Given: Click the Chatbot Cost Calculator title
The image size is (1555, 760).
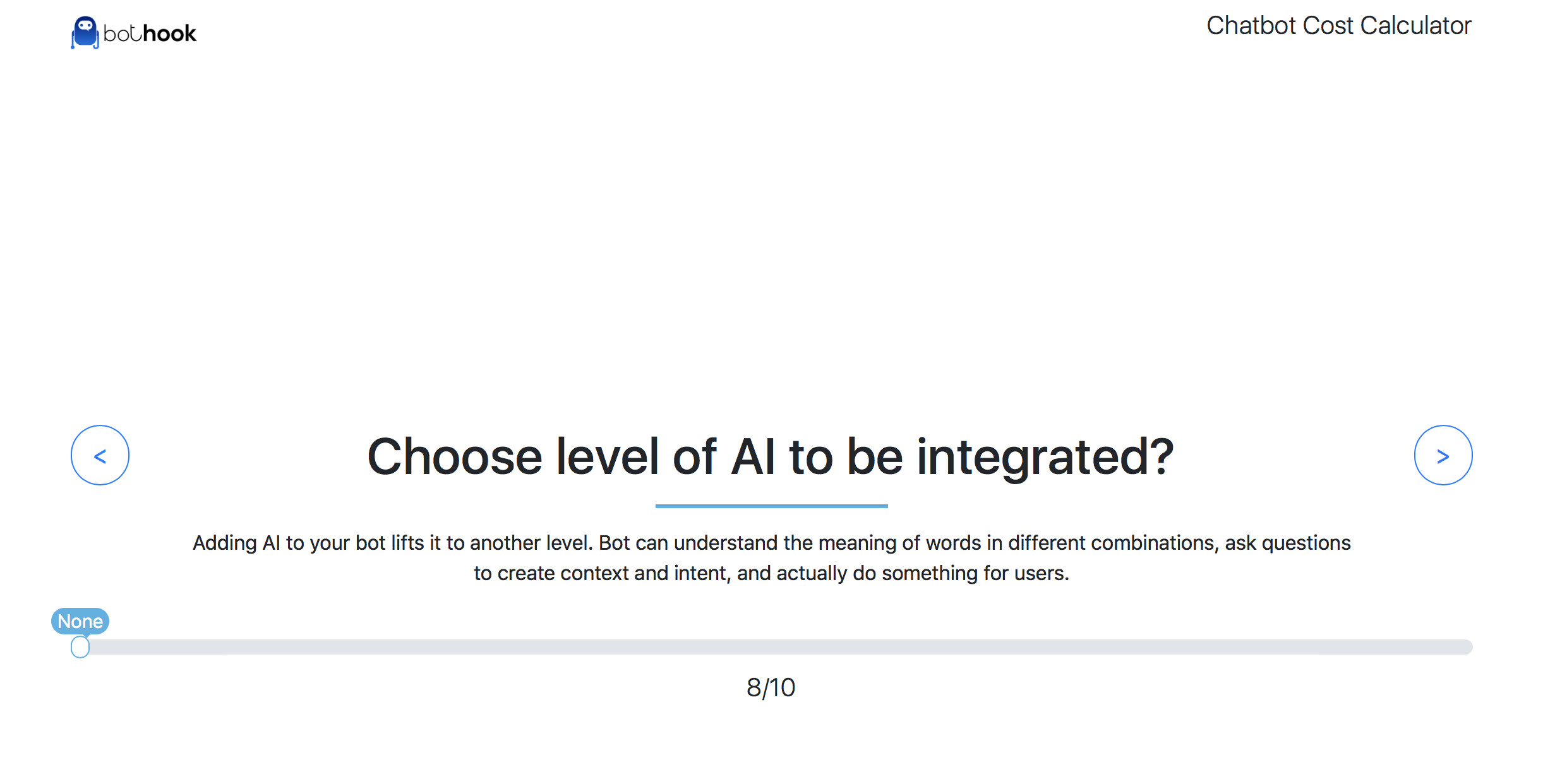Looking at the screenshot, I should click(x=1338, y=25).
